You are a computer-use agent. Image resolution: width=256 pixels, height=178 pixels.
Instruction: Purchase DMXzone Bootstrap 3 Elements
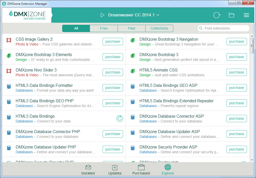113,57
